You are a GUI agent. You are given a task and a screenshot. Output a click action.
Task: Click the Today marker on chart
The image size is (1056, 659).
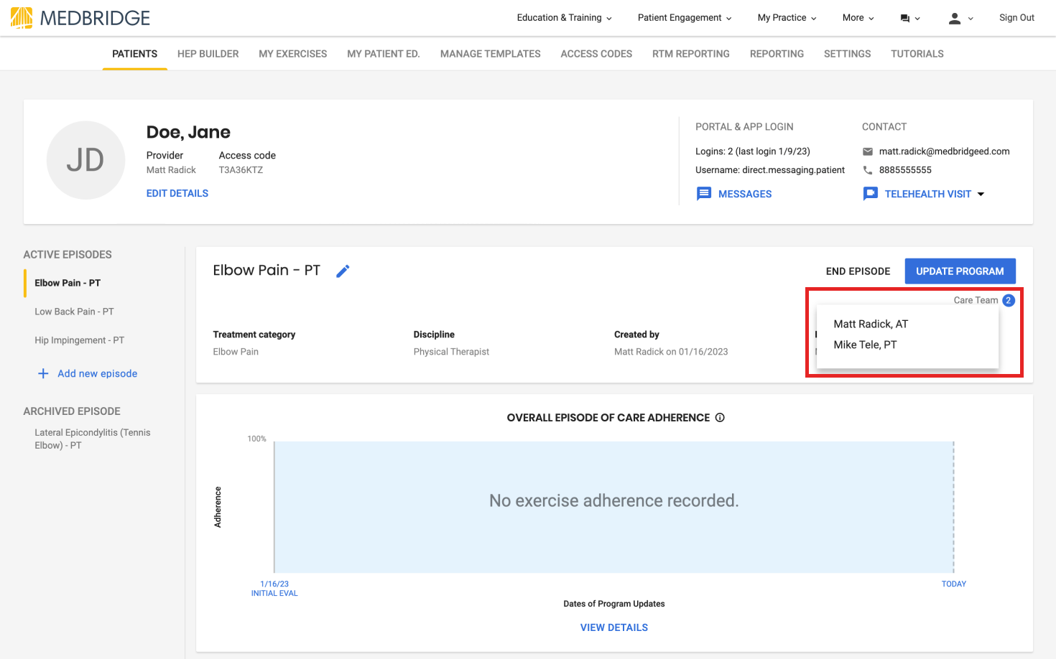(x=954, y=584)
